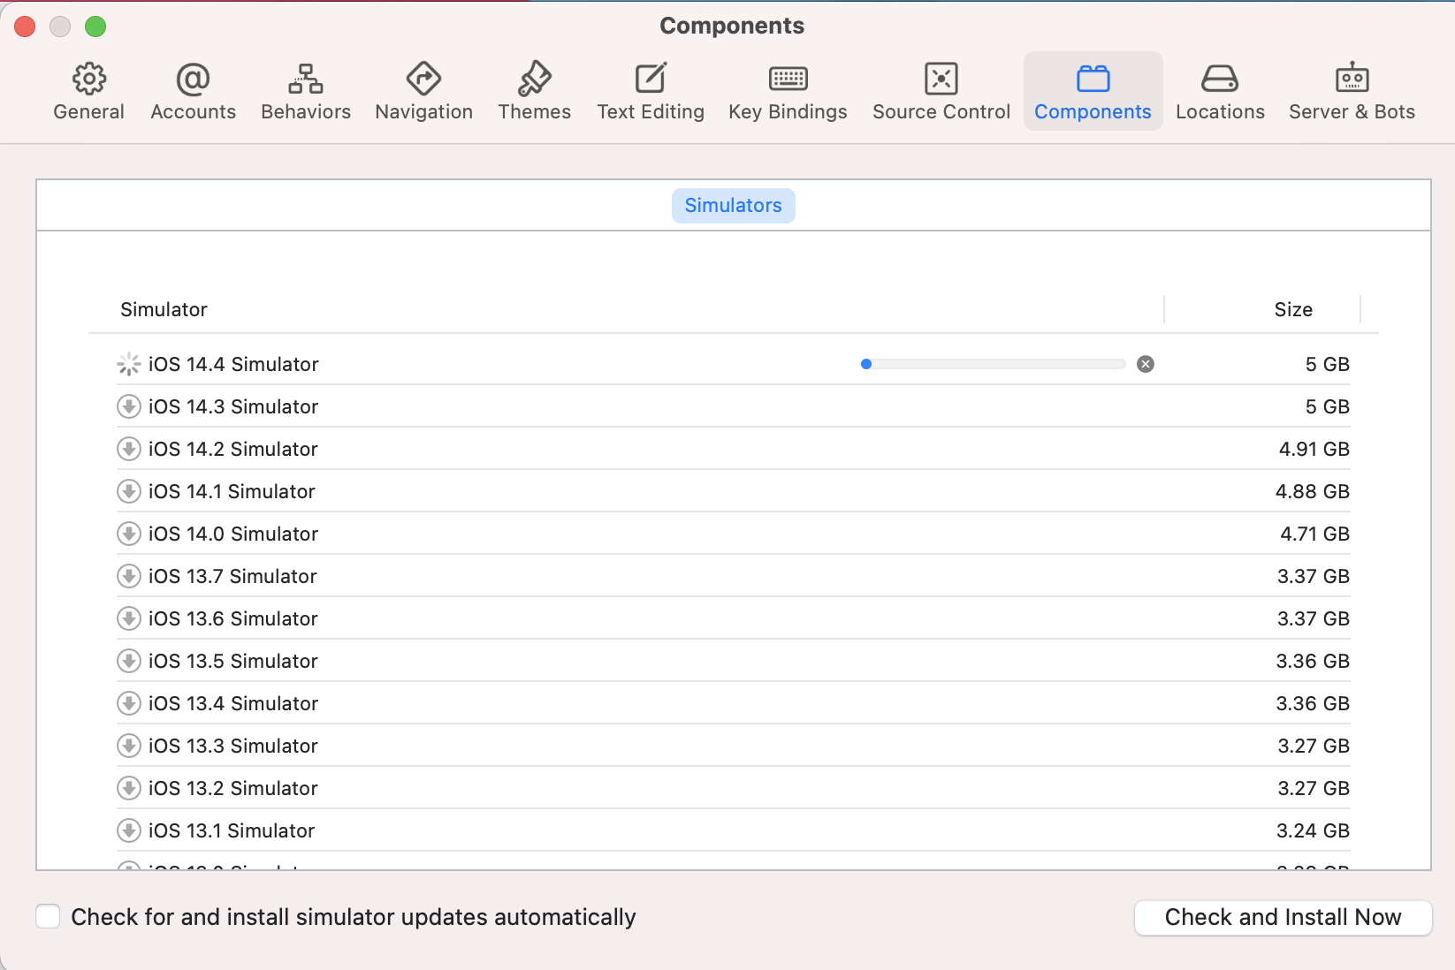Screen dimensions: 1455x970
Task: Download the iOS 13.6 Simulator
Action: click(x=129, y=618)
